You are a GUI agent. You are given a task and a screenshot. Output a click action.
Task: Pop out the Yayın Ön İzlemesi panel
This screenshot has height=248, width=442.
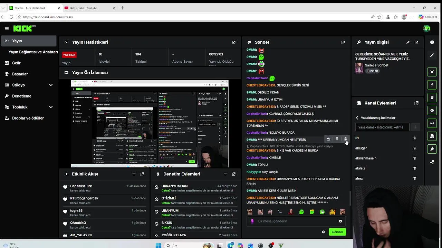234,72
